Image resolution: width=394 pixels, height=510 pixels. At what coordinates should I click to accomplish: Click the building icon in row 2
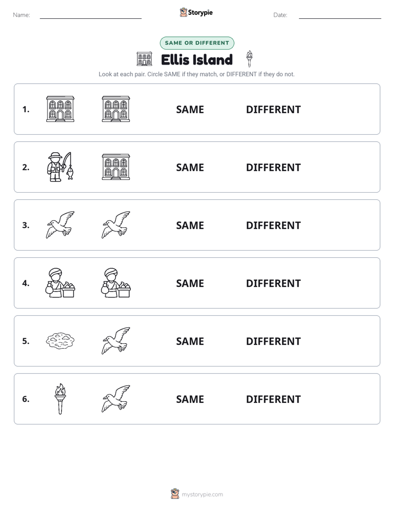click(x=116, y=167)
